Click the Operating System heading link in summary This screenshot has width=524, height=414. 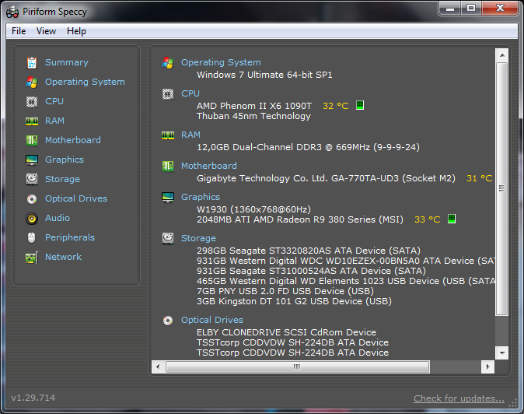click(221, 62)
